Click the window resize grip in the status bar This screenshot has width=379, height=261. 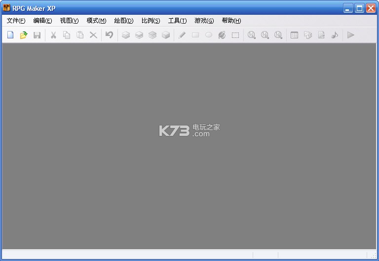[374, 256]
